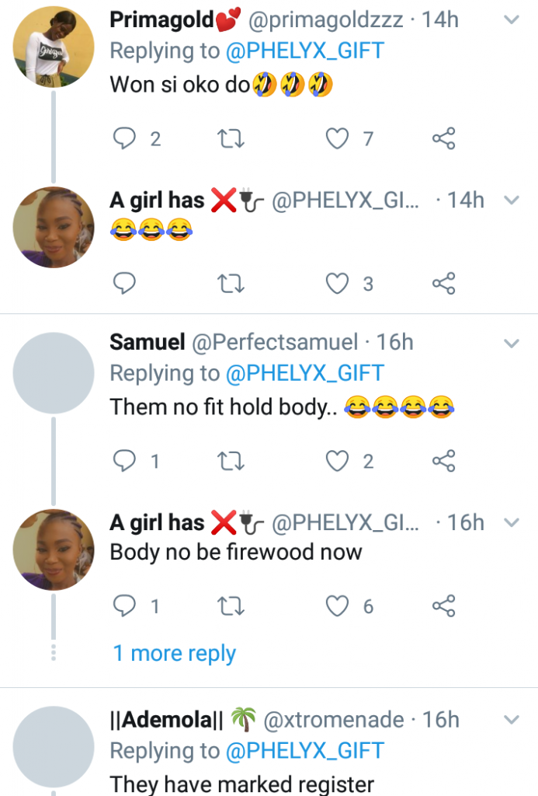
Task: Expand options chevron on Samuel's tweet
Action: (511, 343)
